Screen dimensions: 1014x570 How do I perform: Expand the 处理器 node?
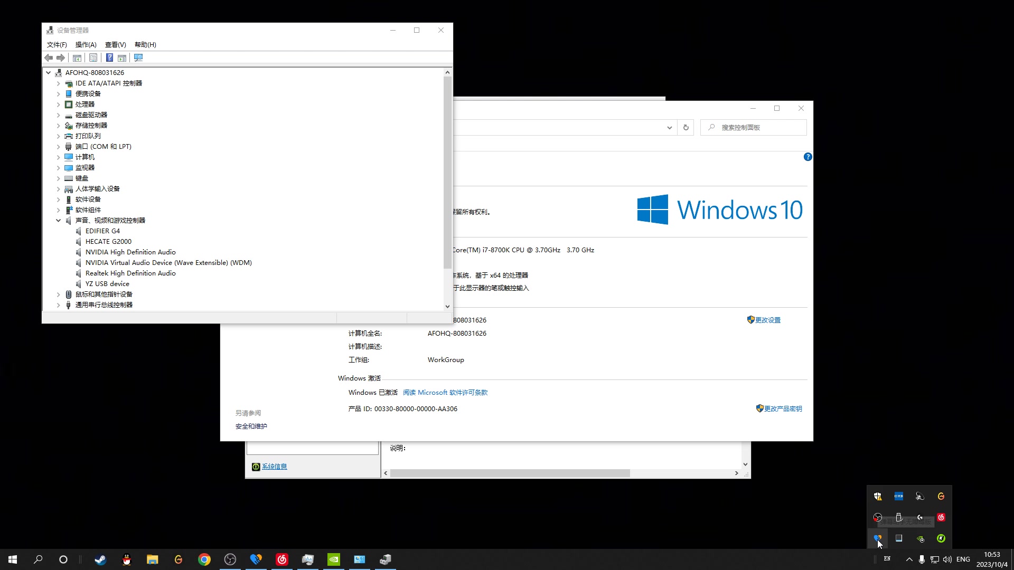(x=58, y=104)
